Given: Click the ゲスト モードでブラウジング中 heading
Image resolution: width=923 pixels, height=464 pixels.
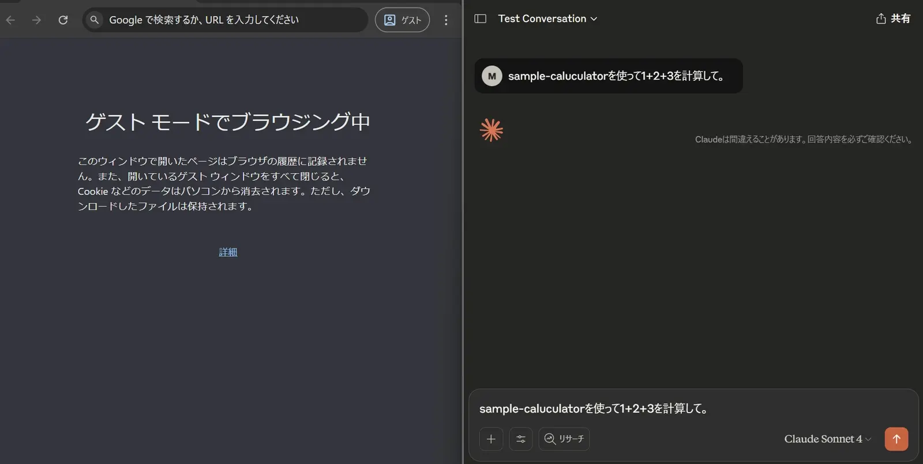Looking at the screenshot, I should coord(228,122).
